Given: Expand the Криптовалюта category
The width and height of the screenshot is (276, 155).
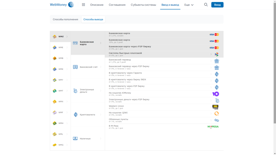Looking at the screenshot, I should (x=88, y=115).
